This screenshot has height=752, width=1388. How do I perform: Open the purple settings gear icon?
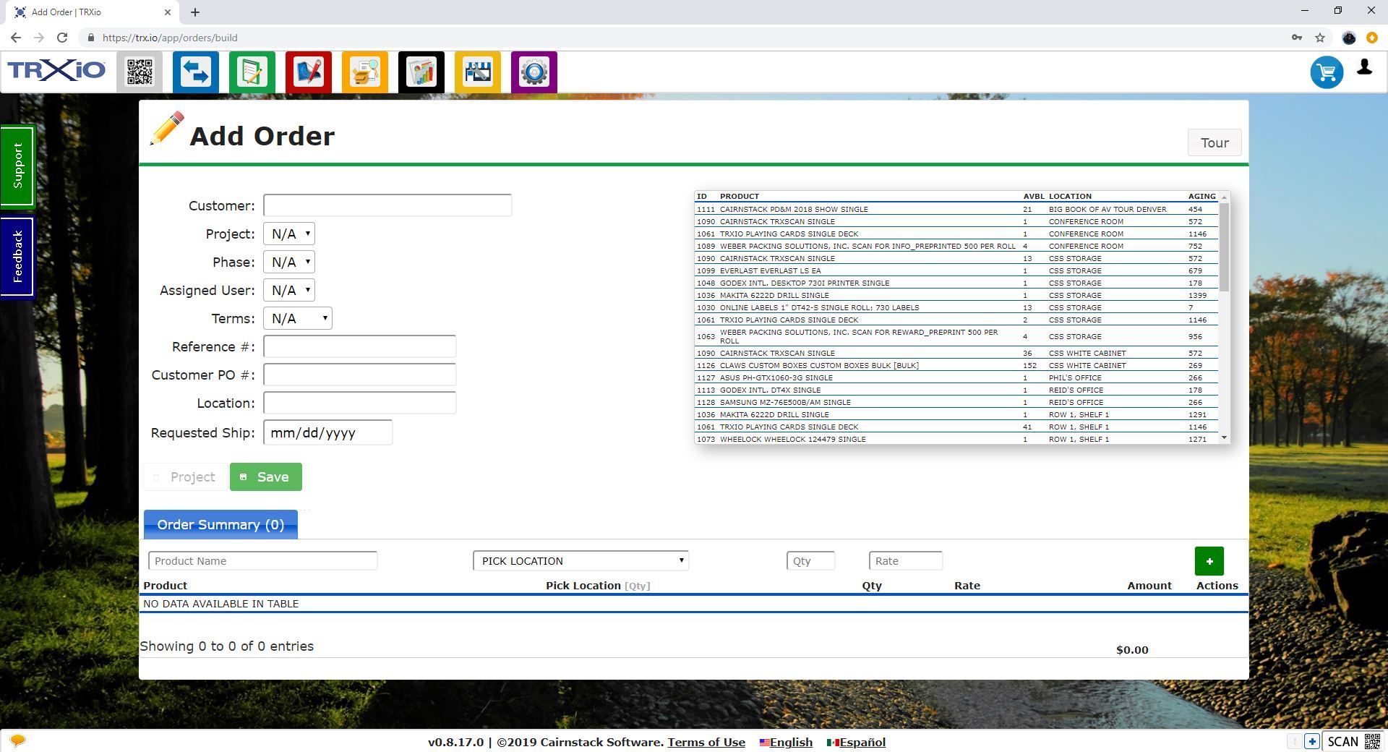(x=534, y=72)
